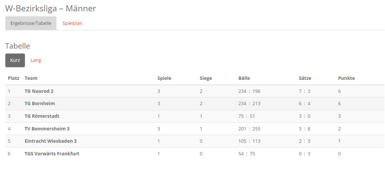Click the Punkte column header

coord(346,78)
